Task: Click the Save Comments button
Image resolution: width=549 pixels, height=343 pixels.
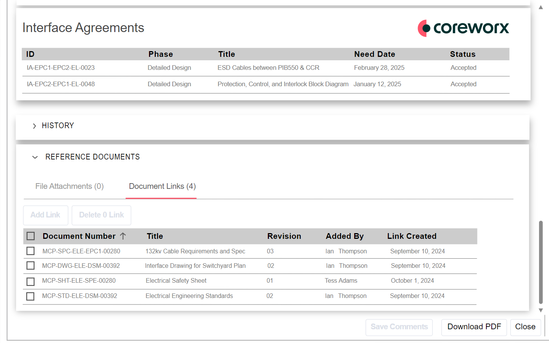Action: [399, 327]
